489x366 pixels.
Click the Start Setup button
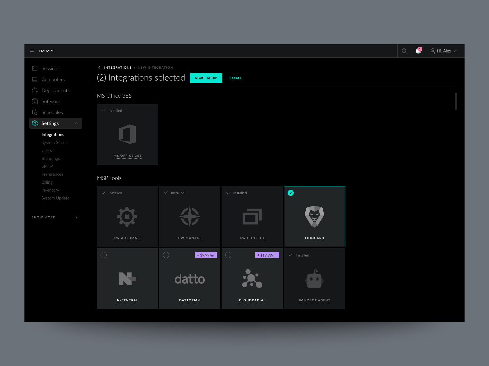pyautogui.click(x=206, y=78)
